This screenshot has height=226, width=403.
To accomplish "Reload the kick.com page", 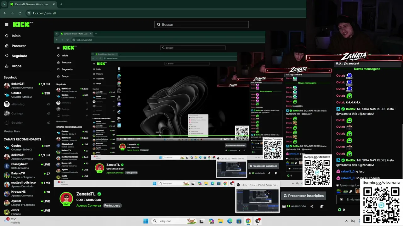I will [x=20, y=13].
